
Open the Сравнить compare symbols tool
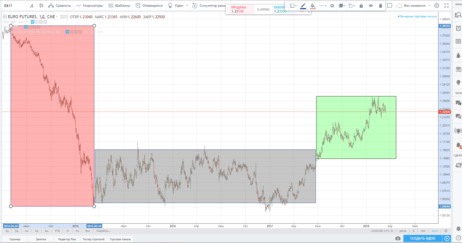tap(59, 6)
